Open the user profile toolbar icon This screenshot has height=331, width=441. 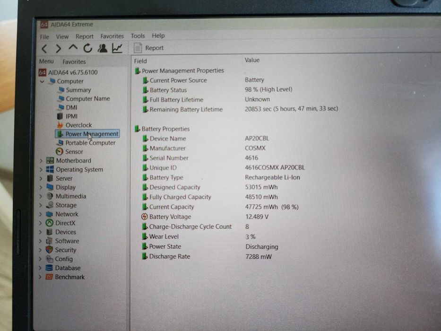pyautogui.click(x=103, y=48)
